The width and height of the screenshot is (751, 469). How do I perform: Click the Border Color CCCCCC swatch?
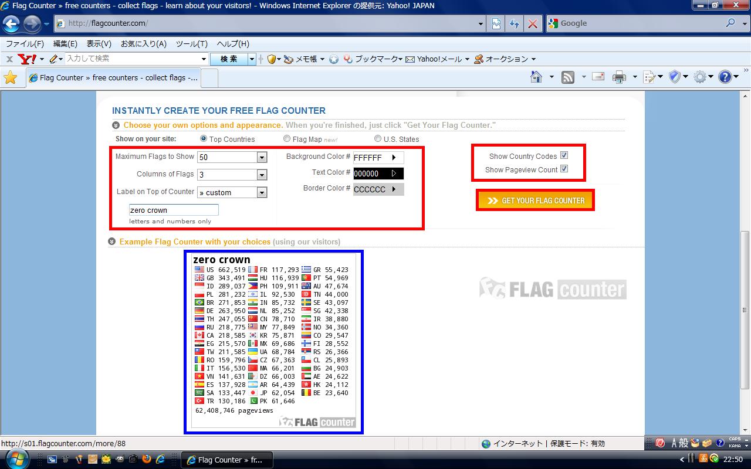click(378, 189)
